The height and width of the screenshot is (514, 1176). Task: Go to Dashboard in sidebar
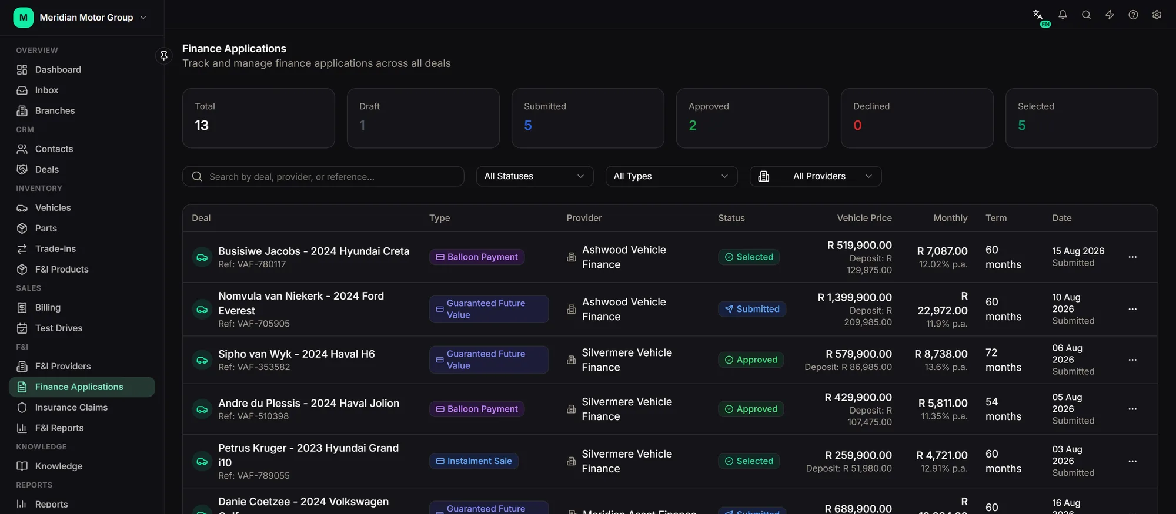(82, 69)
